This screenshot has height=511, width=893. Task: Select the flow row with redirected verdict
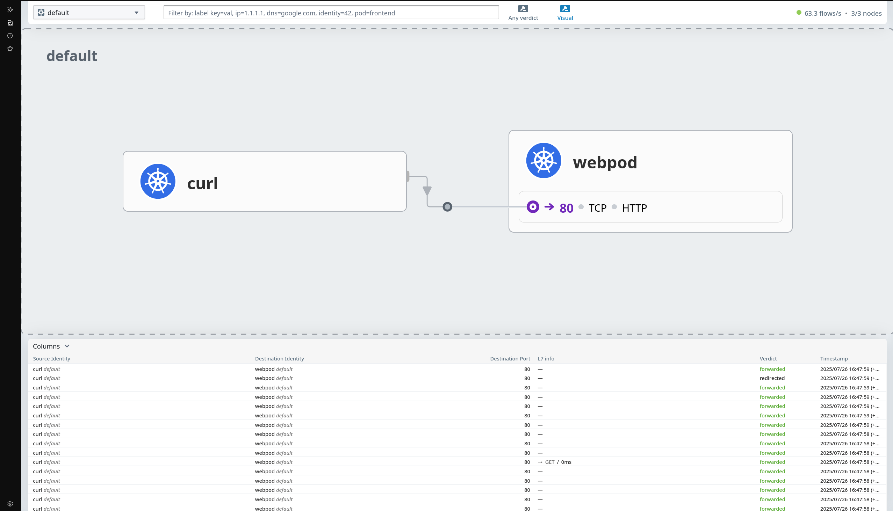457,378
